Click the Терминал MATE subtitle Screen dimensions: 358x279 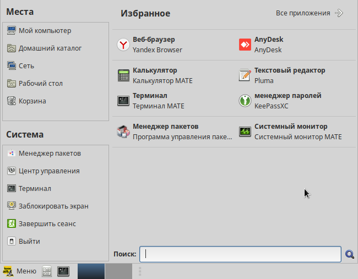159,106
